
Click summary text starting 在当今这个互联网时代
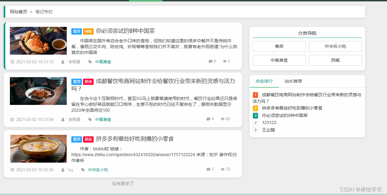tap(154, 104)
